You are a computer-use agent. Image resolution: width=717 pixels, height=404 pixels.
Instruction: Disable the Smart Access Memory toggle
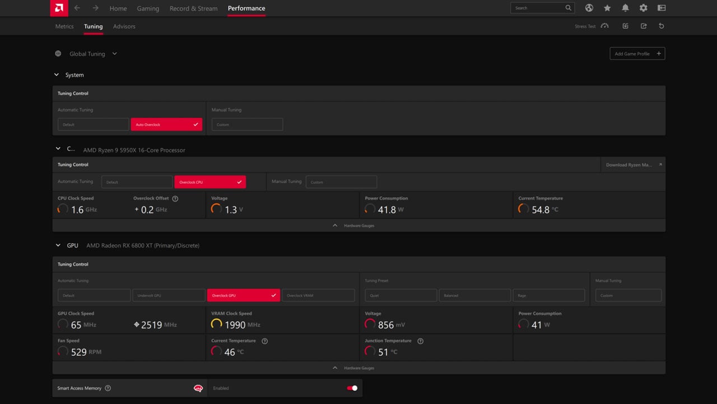[x=352, y=388]
